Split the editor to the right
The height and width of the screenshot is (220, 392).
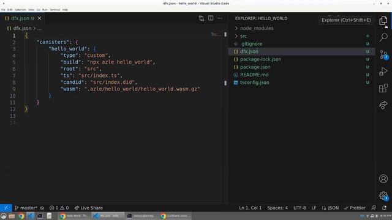coord(211,18)
